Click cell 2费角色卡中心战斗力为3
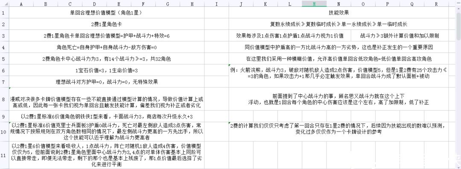461x169 pixels. tap(106, 58)
